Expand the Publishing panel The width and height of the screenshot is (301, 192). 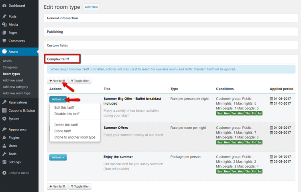tap(55, 32)
